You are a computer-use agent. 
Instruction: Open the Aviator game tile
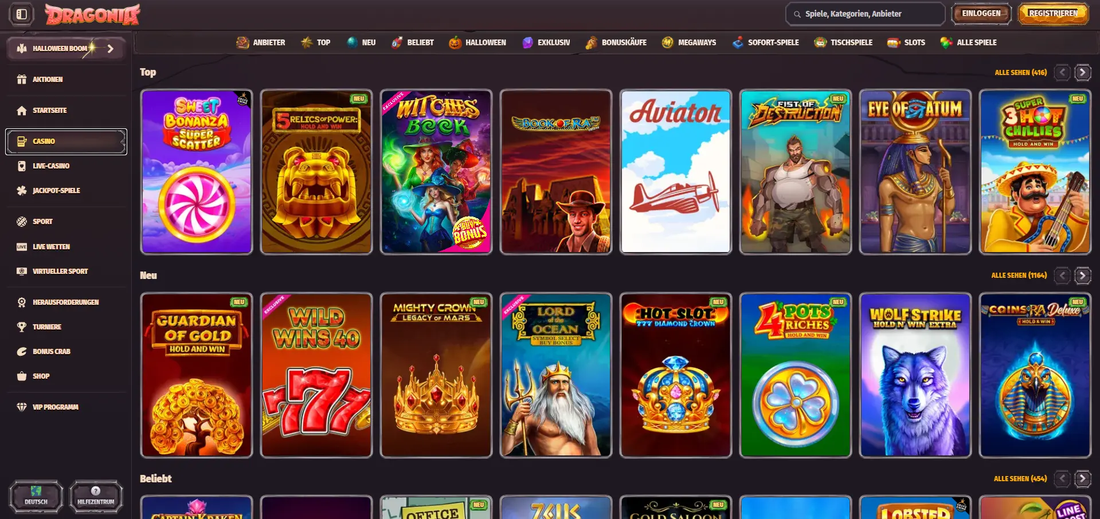click(675, 171)
